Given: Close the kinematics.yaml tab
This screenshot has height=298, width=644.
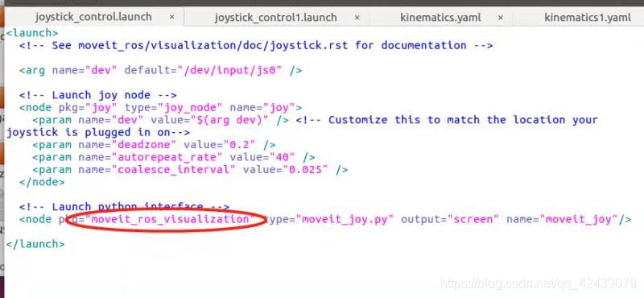Looking at the screenshot, I should point(500,18).
